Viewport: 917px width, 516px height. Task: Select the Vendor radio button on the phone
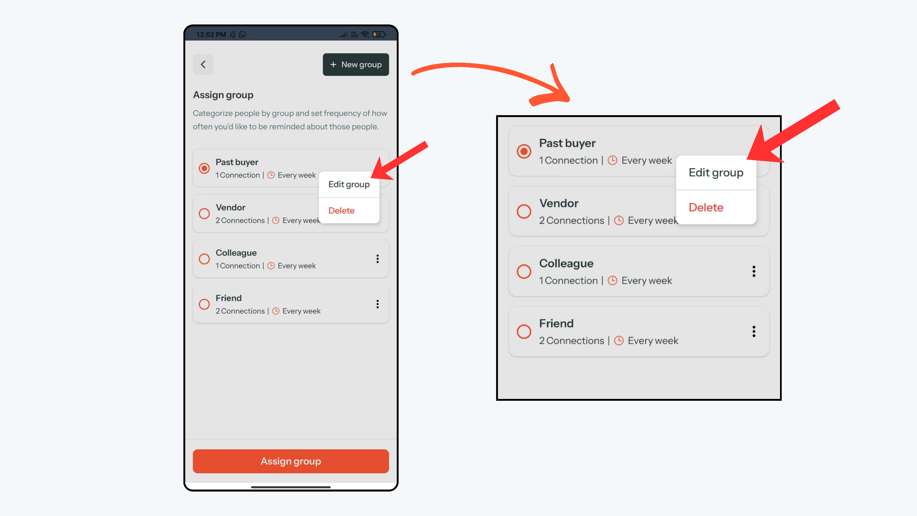click(204, 214)
